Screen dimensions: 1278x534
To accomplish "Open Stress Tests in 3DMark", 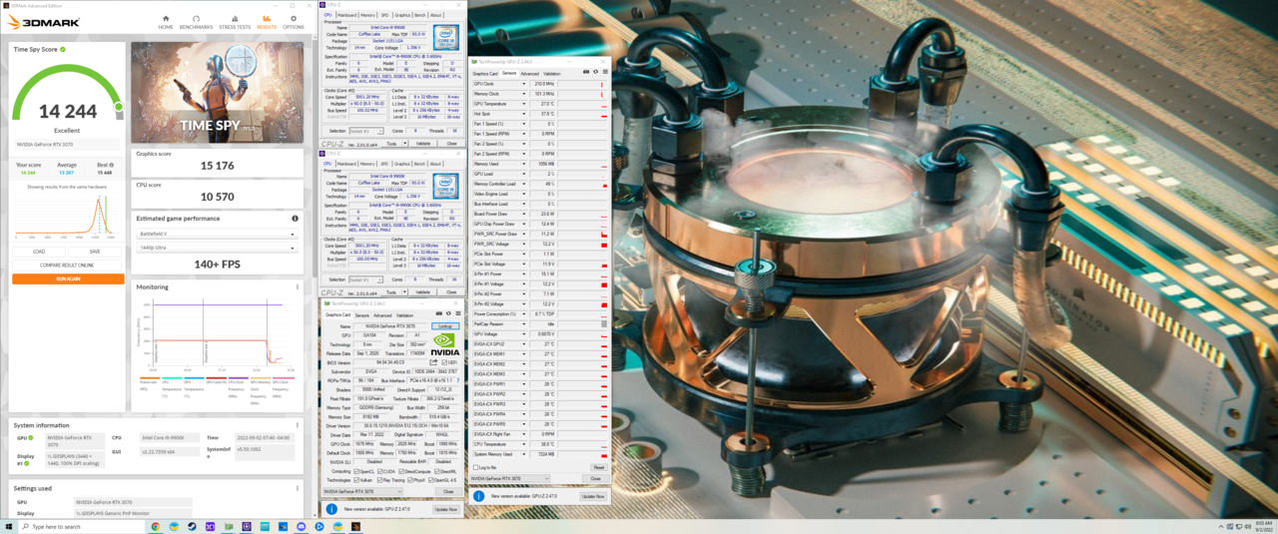I will 235,22.
